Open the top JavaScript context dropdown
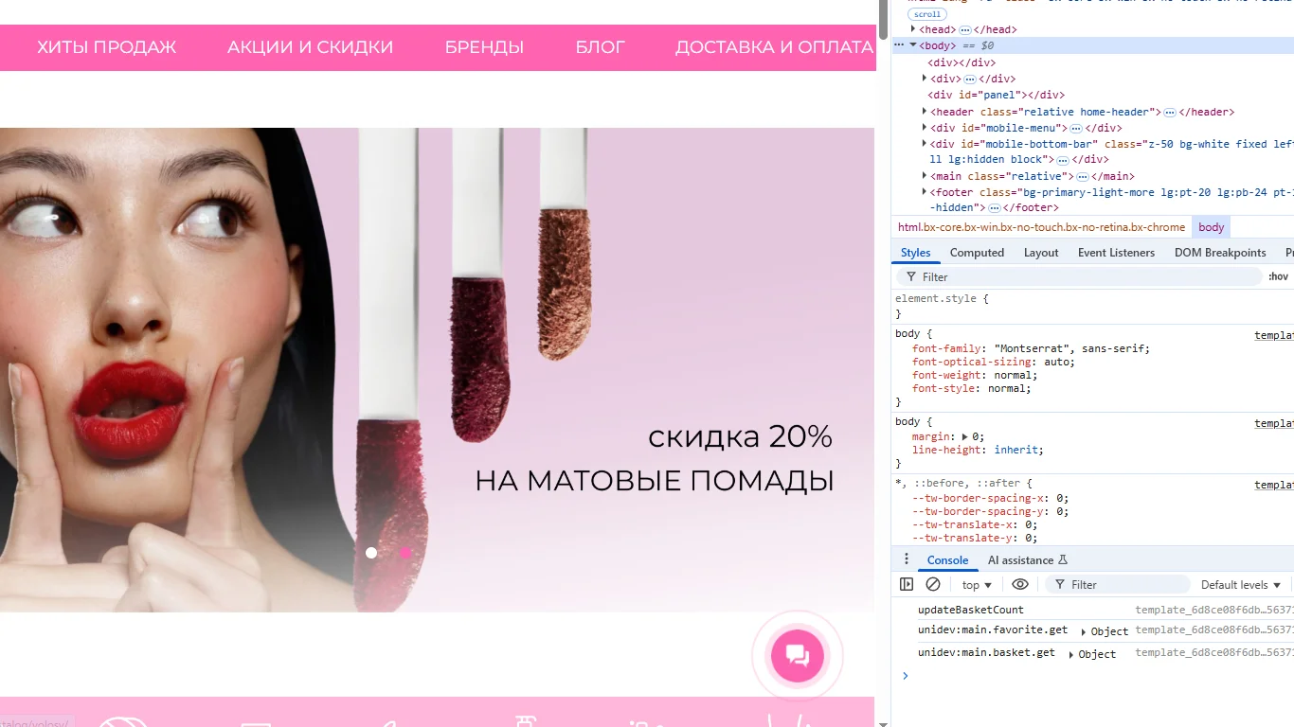This screenshot has height=727, width=1294. [x=977, y=585]
